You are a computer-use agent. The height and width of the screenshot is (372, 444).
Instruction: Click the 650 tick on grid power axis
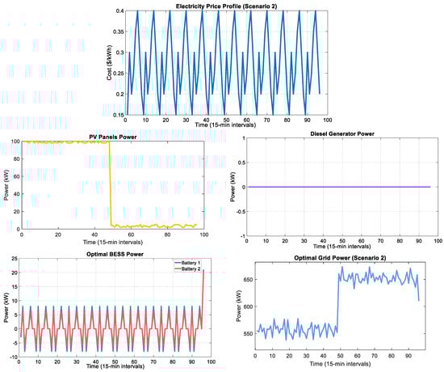(x=248, y=280)
